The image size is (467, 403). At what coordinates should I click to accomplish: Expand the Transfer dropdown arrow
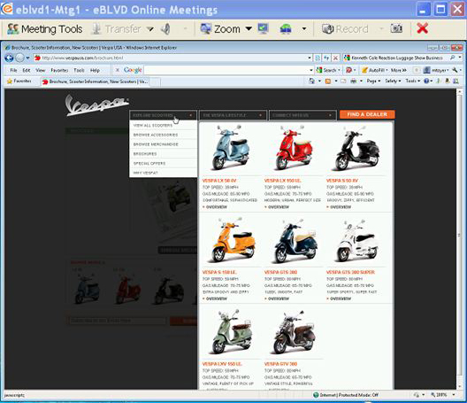150,29
